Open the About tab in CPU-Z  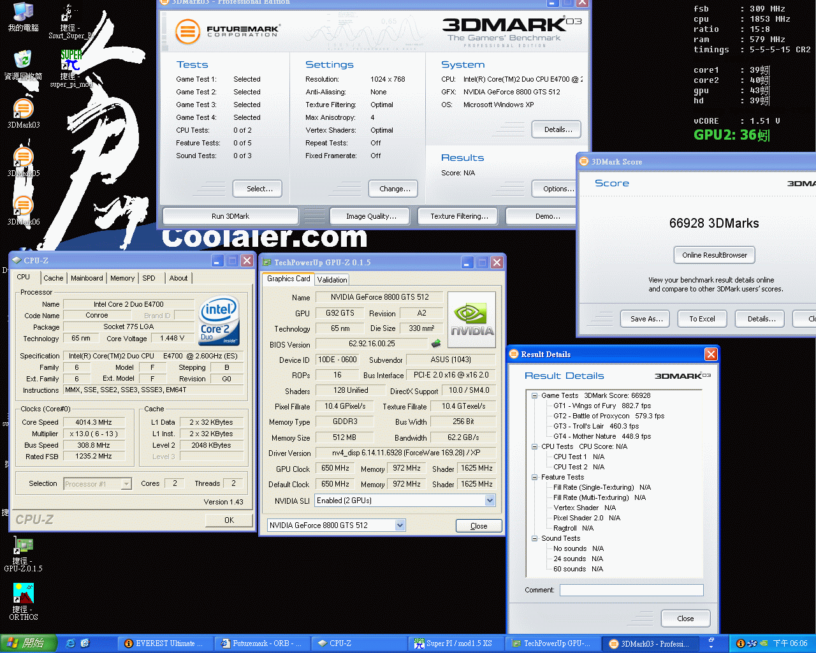(178, 278)
